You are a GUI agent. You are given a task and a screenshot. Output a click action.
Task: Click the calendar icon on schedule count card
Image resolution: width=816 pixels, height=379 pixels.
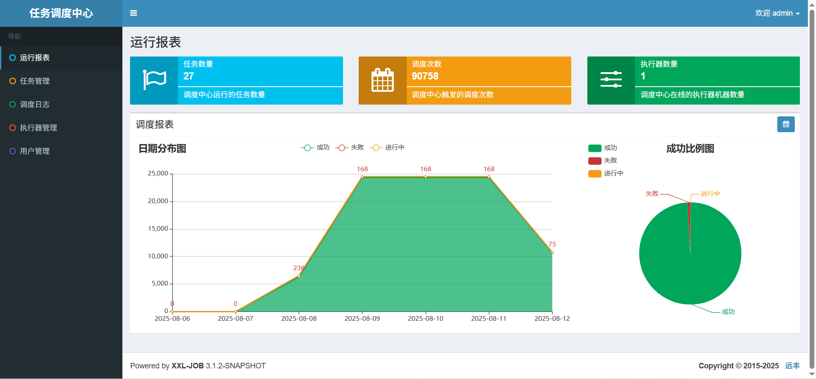click(382, 80)
